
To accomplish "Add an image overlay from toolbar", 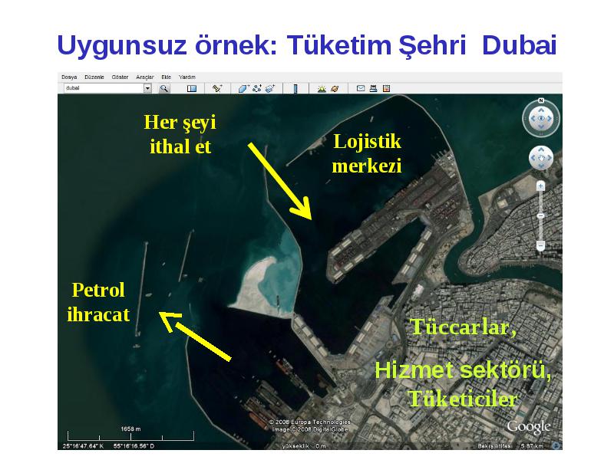I will pyautogui.click(x=270, y=88).
